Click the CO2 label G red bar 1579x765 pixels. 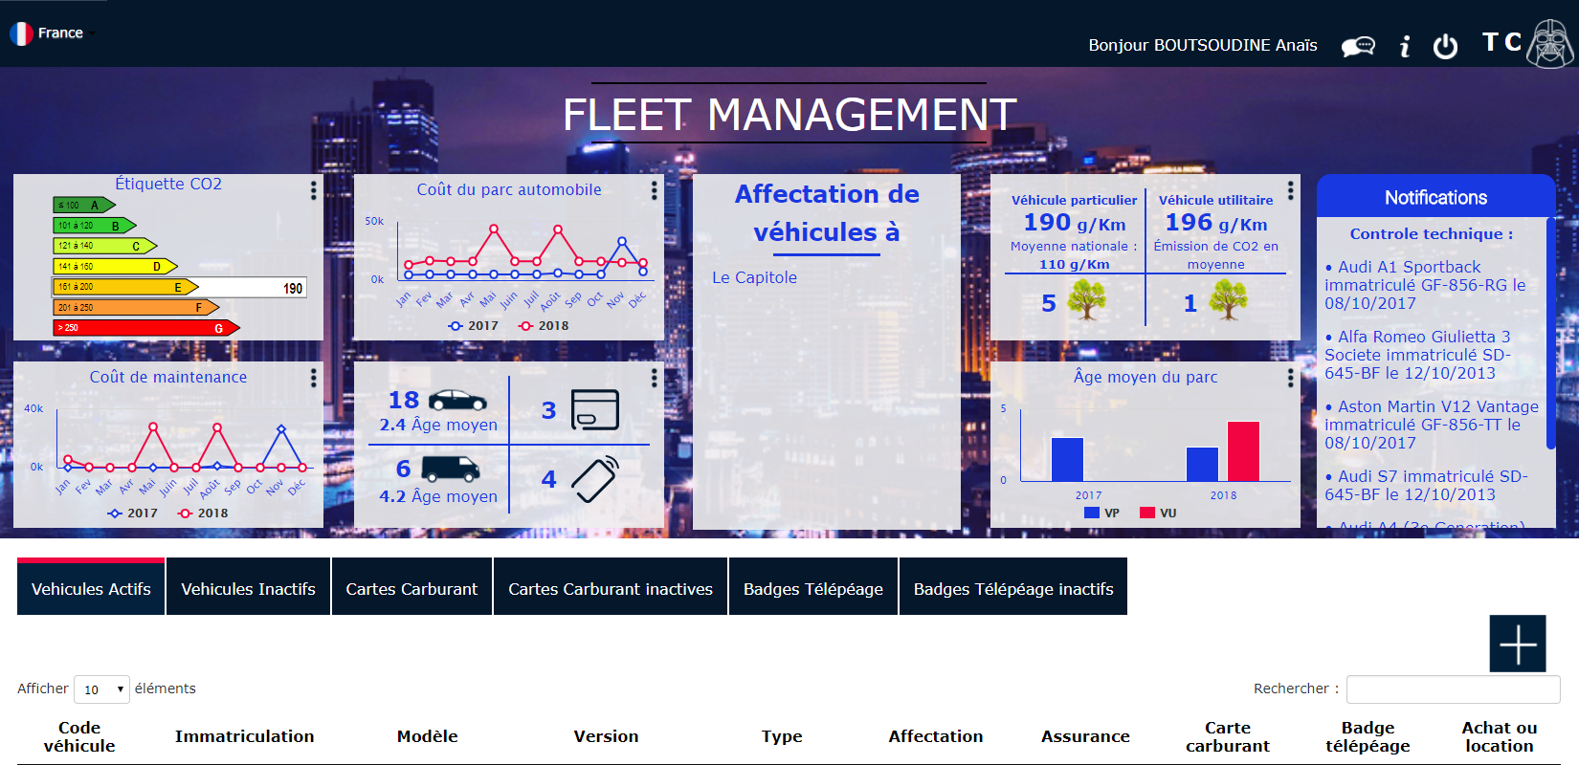146,328
